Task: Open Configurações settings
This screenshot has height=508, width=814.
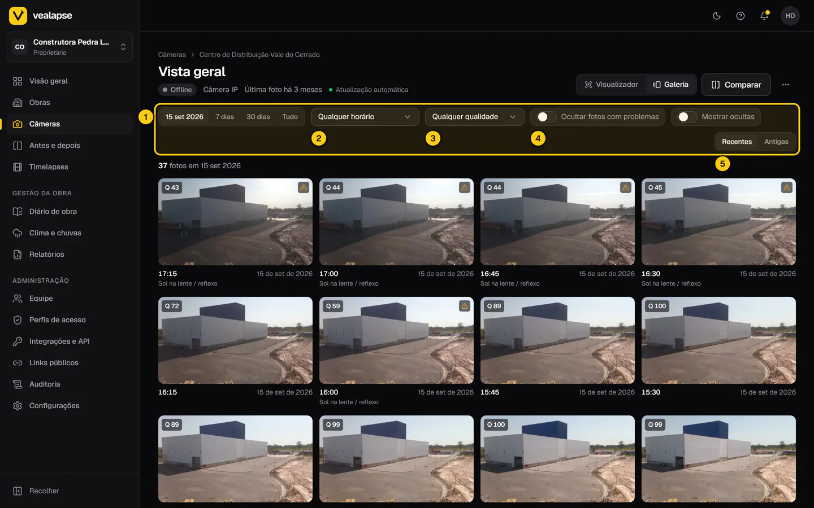Action: click(70, 406)
